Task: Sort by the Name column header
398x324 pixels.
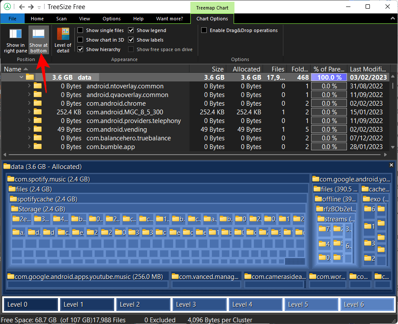Action: tap(95, 69)
